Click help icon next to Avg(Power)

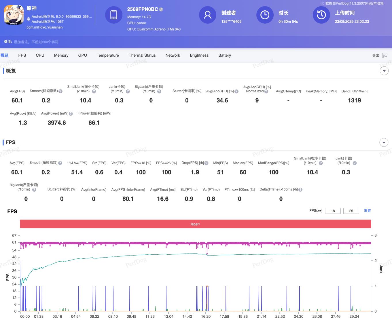tap(71, 114)
